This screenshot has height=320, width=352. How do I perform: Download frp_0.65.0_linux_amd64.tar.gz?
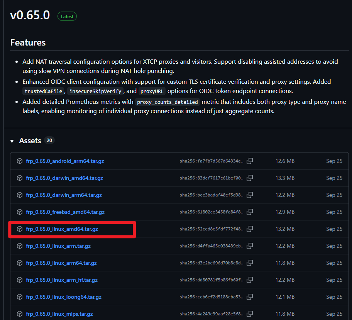tap(62, 229)
